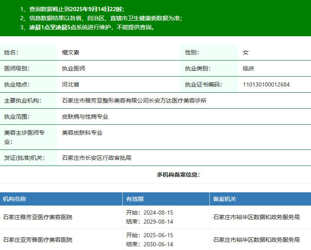Click the 石家庄亚芳雅医疗美容医院 row entry
Viewport: 311px width, 250px height.
pos(38,239)
